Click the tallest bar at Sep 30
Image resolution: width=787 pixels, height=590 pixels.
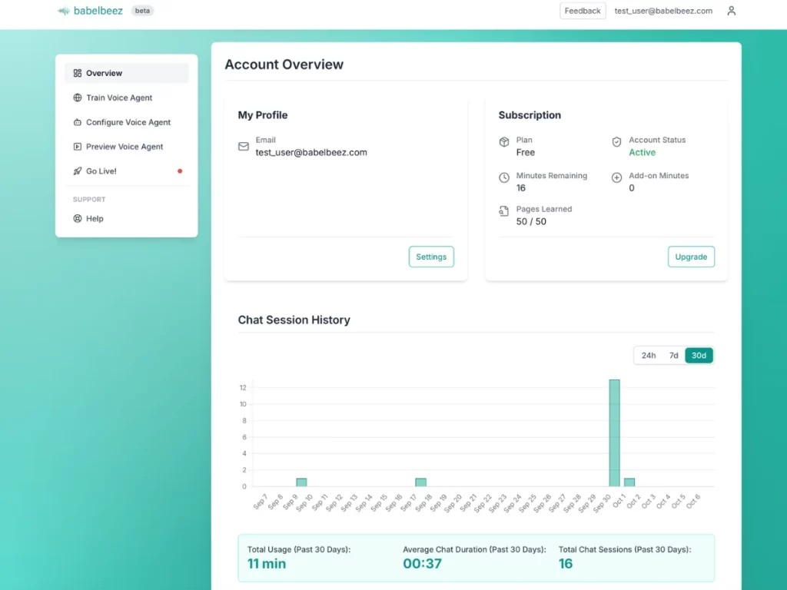614,433
